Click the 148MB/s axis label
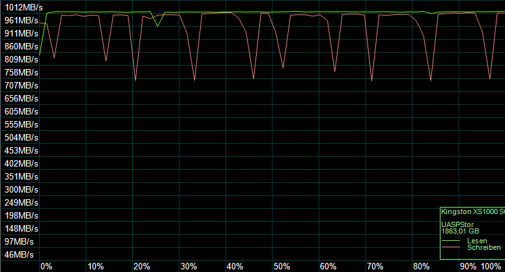 (x=22, y=228)
